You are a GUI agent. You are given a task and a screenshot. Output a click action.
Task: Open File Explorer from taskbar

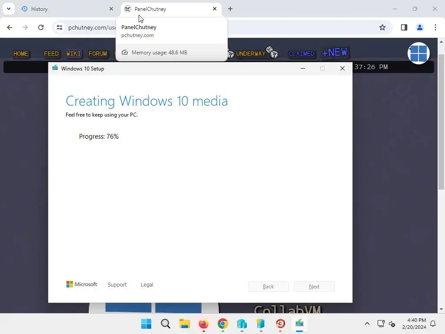pyautogui.click(x=184, y=324)
